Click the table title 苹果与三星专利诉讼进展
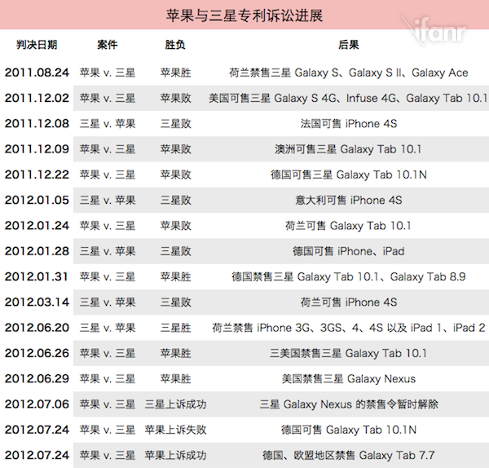Screen dimensions: 489x468 [244, 15]
